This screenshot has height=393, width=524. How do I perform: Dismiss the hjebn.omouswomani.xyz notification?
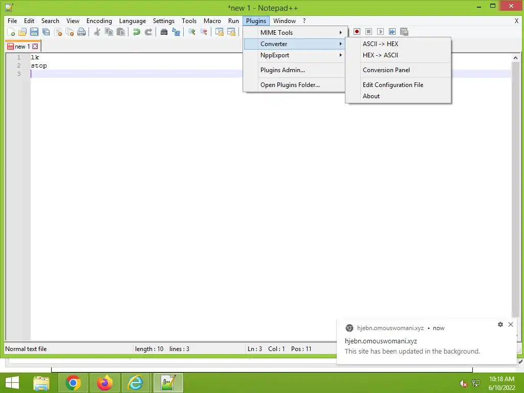511,324
